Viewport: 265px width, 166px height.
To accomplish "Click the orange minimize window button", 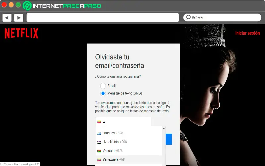I will 11,5.
